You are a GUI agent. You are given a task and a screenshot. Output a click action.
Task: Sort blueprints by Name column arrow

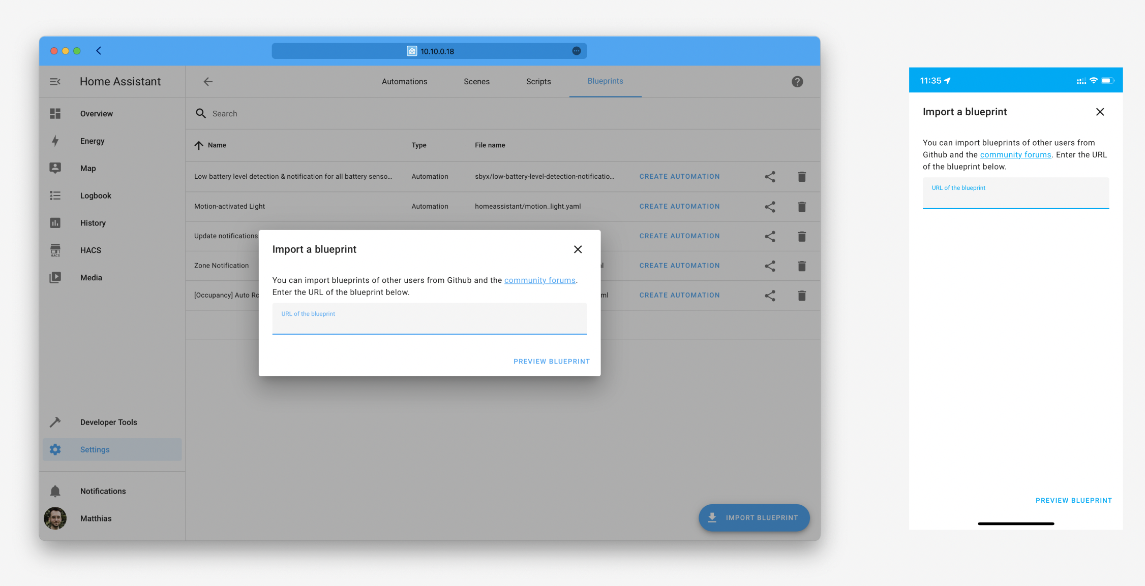click(199, 145)
